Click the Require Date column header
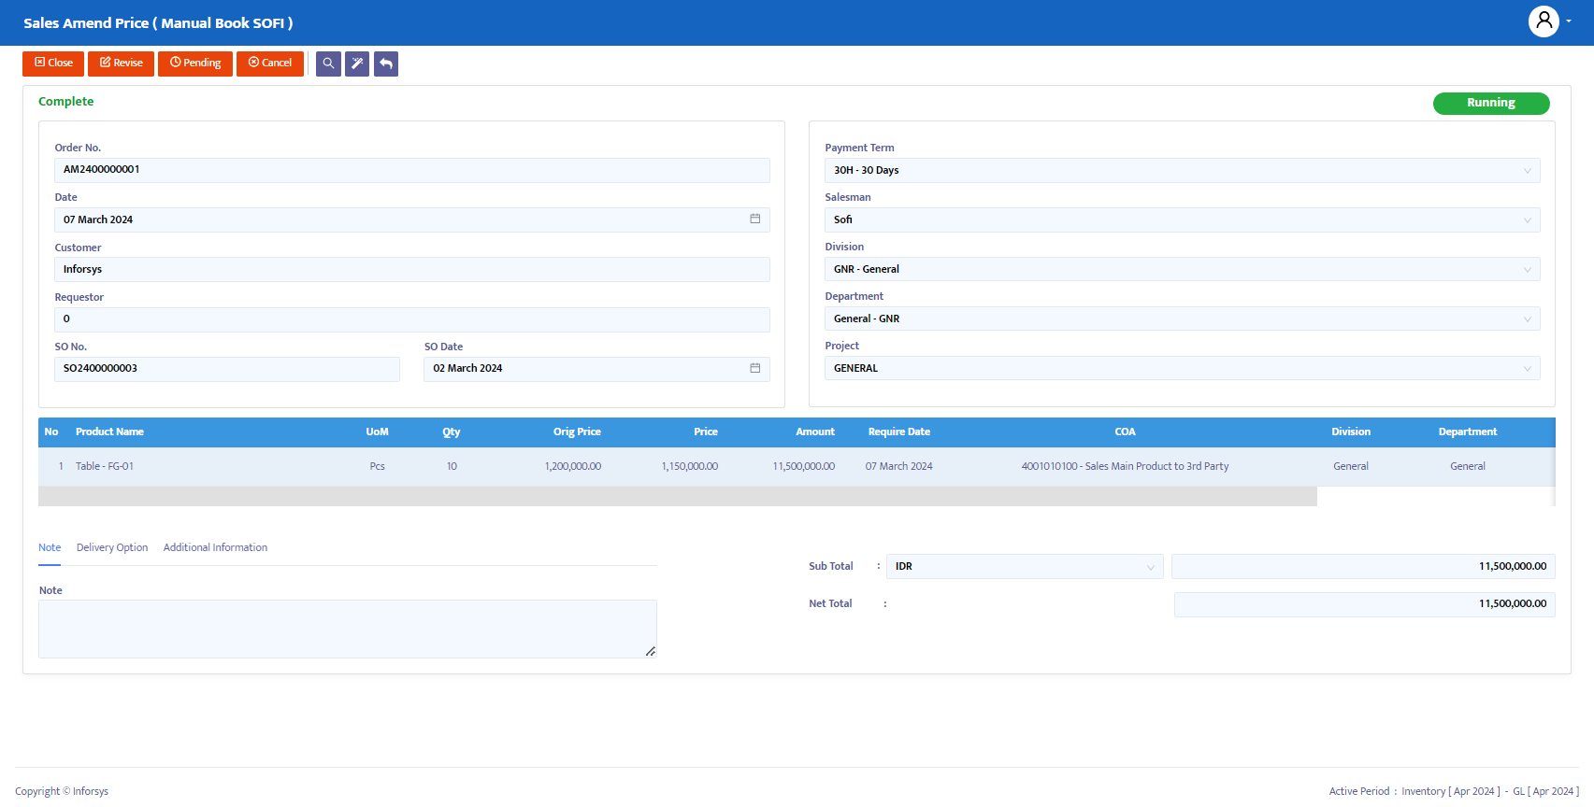 point(899,432)
